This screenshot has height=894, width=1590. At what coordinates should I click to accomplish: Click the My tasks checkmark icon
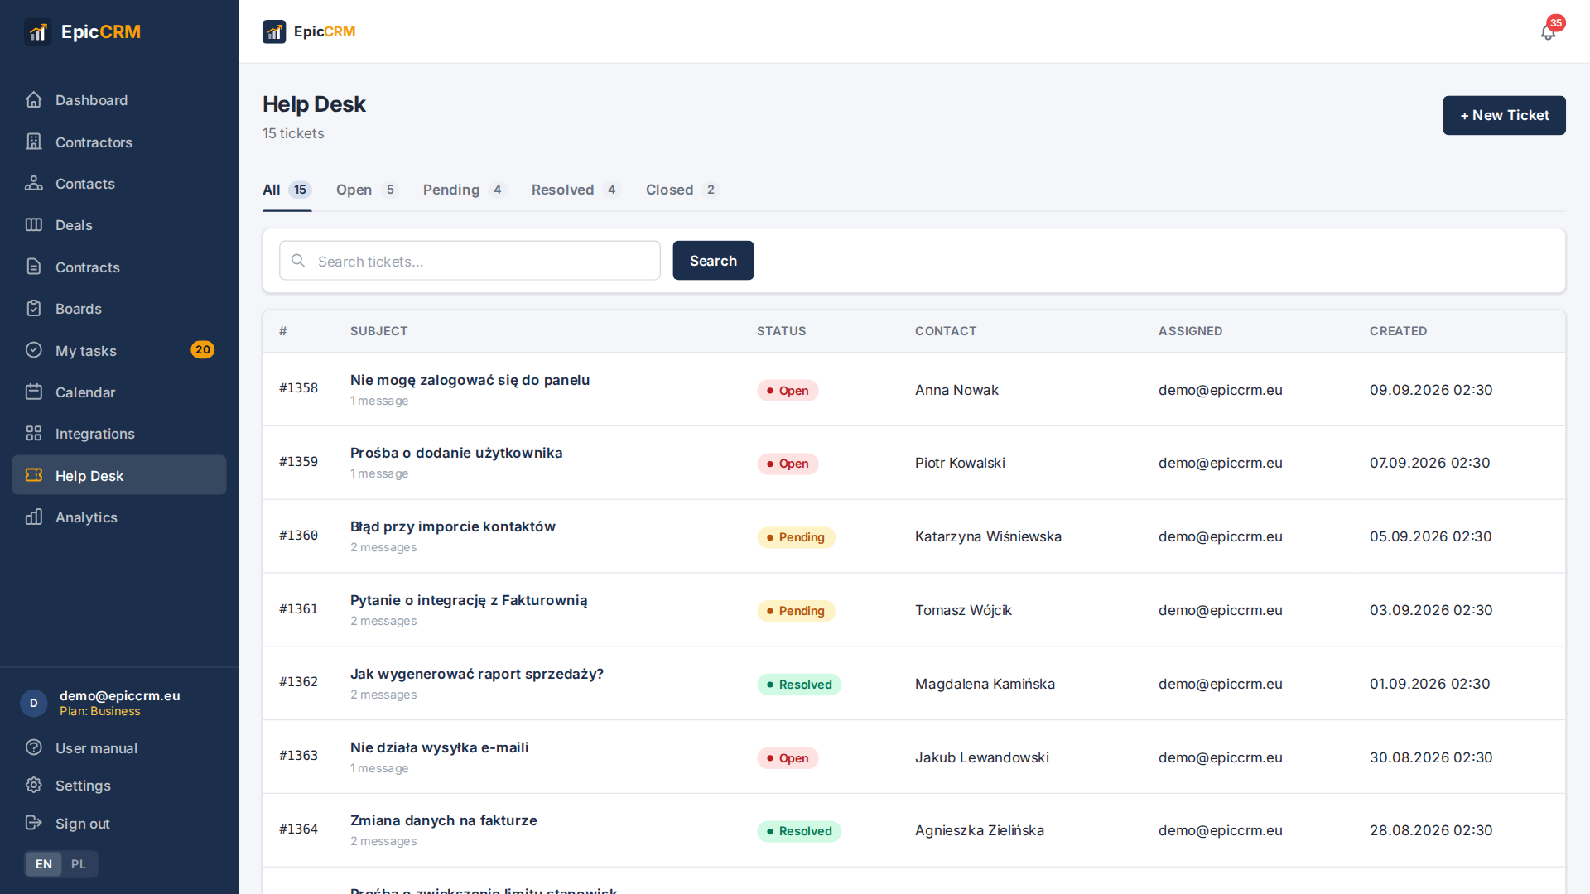point(34,350)
